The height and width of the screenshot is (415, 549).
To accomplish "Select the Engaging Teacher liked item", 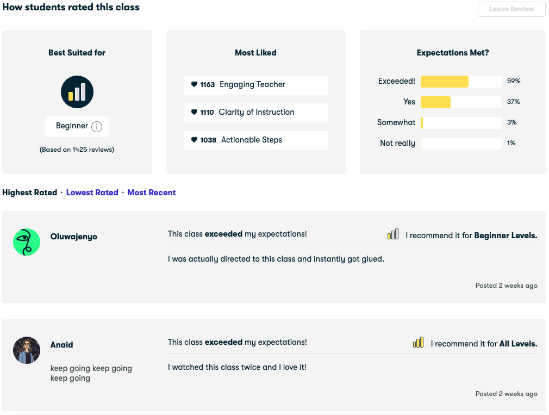I will pos(256,85).
